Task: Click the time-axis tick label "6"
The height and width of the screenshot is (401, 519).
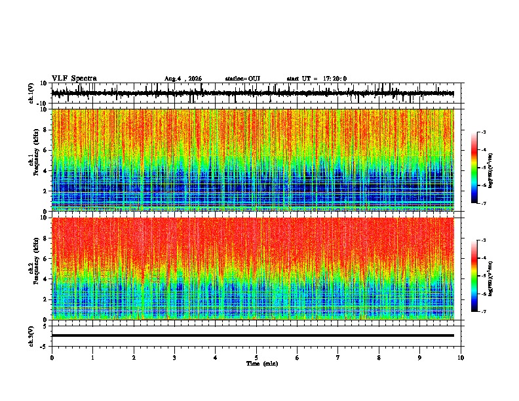Action: [298, 358]
